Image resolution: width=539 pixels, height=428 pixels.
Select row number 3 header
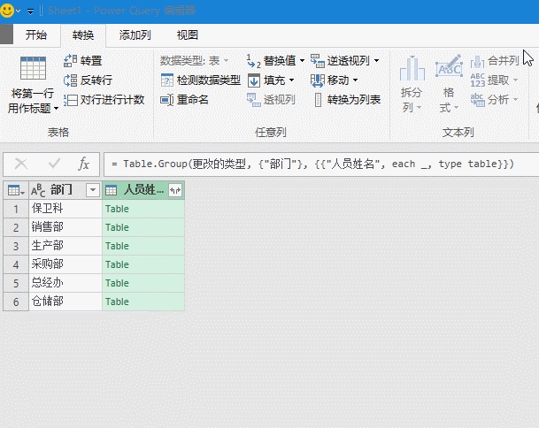16,246
